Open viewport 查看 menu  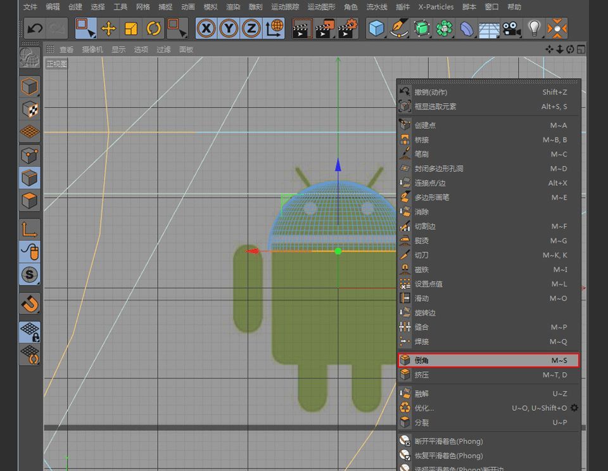point(66,49)
